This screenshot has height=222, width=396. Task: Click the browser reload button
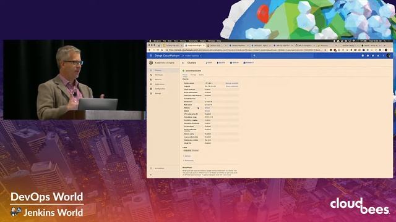(x=158, y=50)
